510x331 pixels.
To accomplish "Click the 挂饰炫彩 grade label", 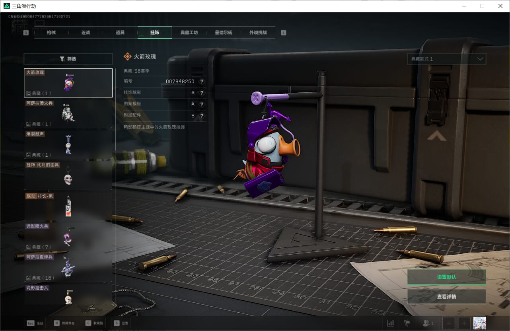I will 132,93.
